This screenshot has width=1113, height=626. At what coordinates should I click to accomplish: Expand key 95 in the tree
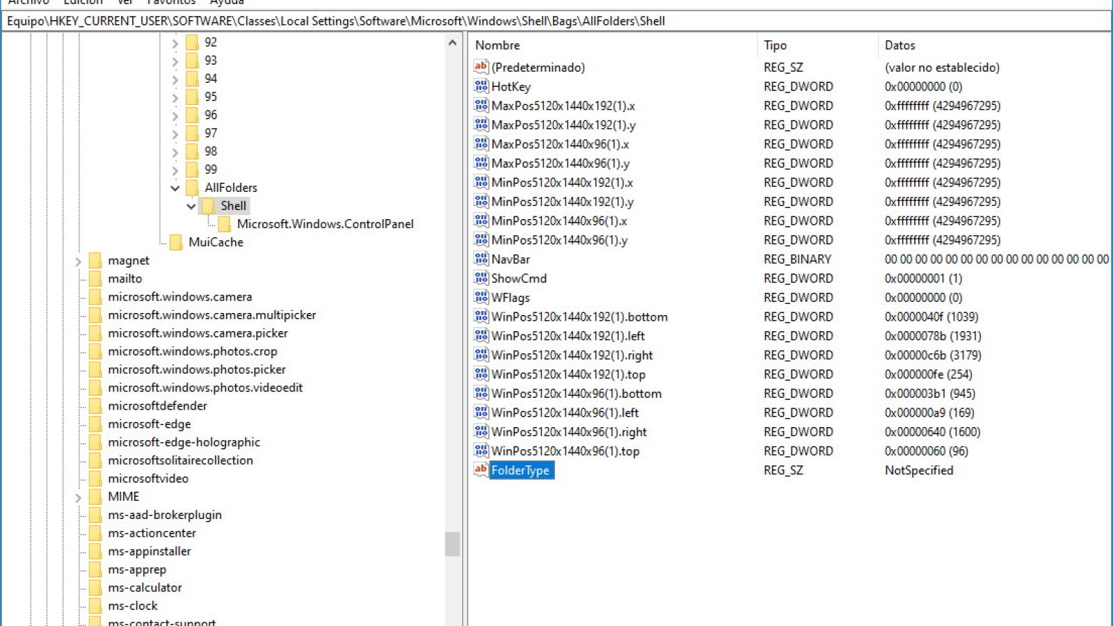(175, 97)
